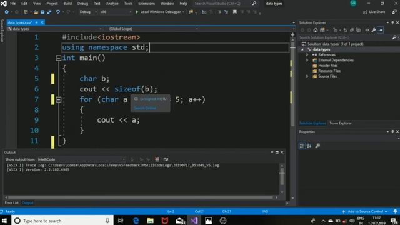The height and width of the screenshot is (225, 400).
Task: Click the Windows Start button
Action: [4, 221]
